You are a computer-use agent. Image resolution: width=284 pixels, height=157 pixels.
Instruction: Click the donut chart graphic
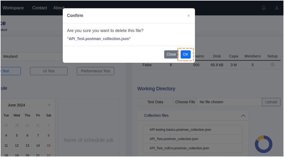point(263,144)
